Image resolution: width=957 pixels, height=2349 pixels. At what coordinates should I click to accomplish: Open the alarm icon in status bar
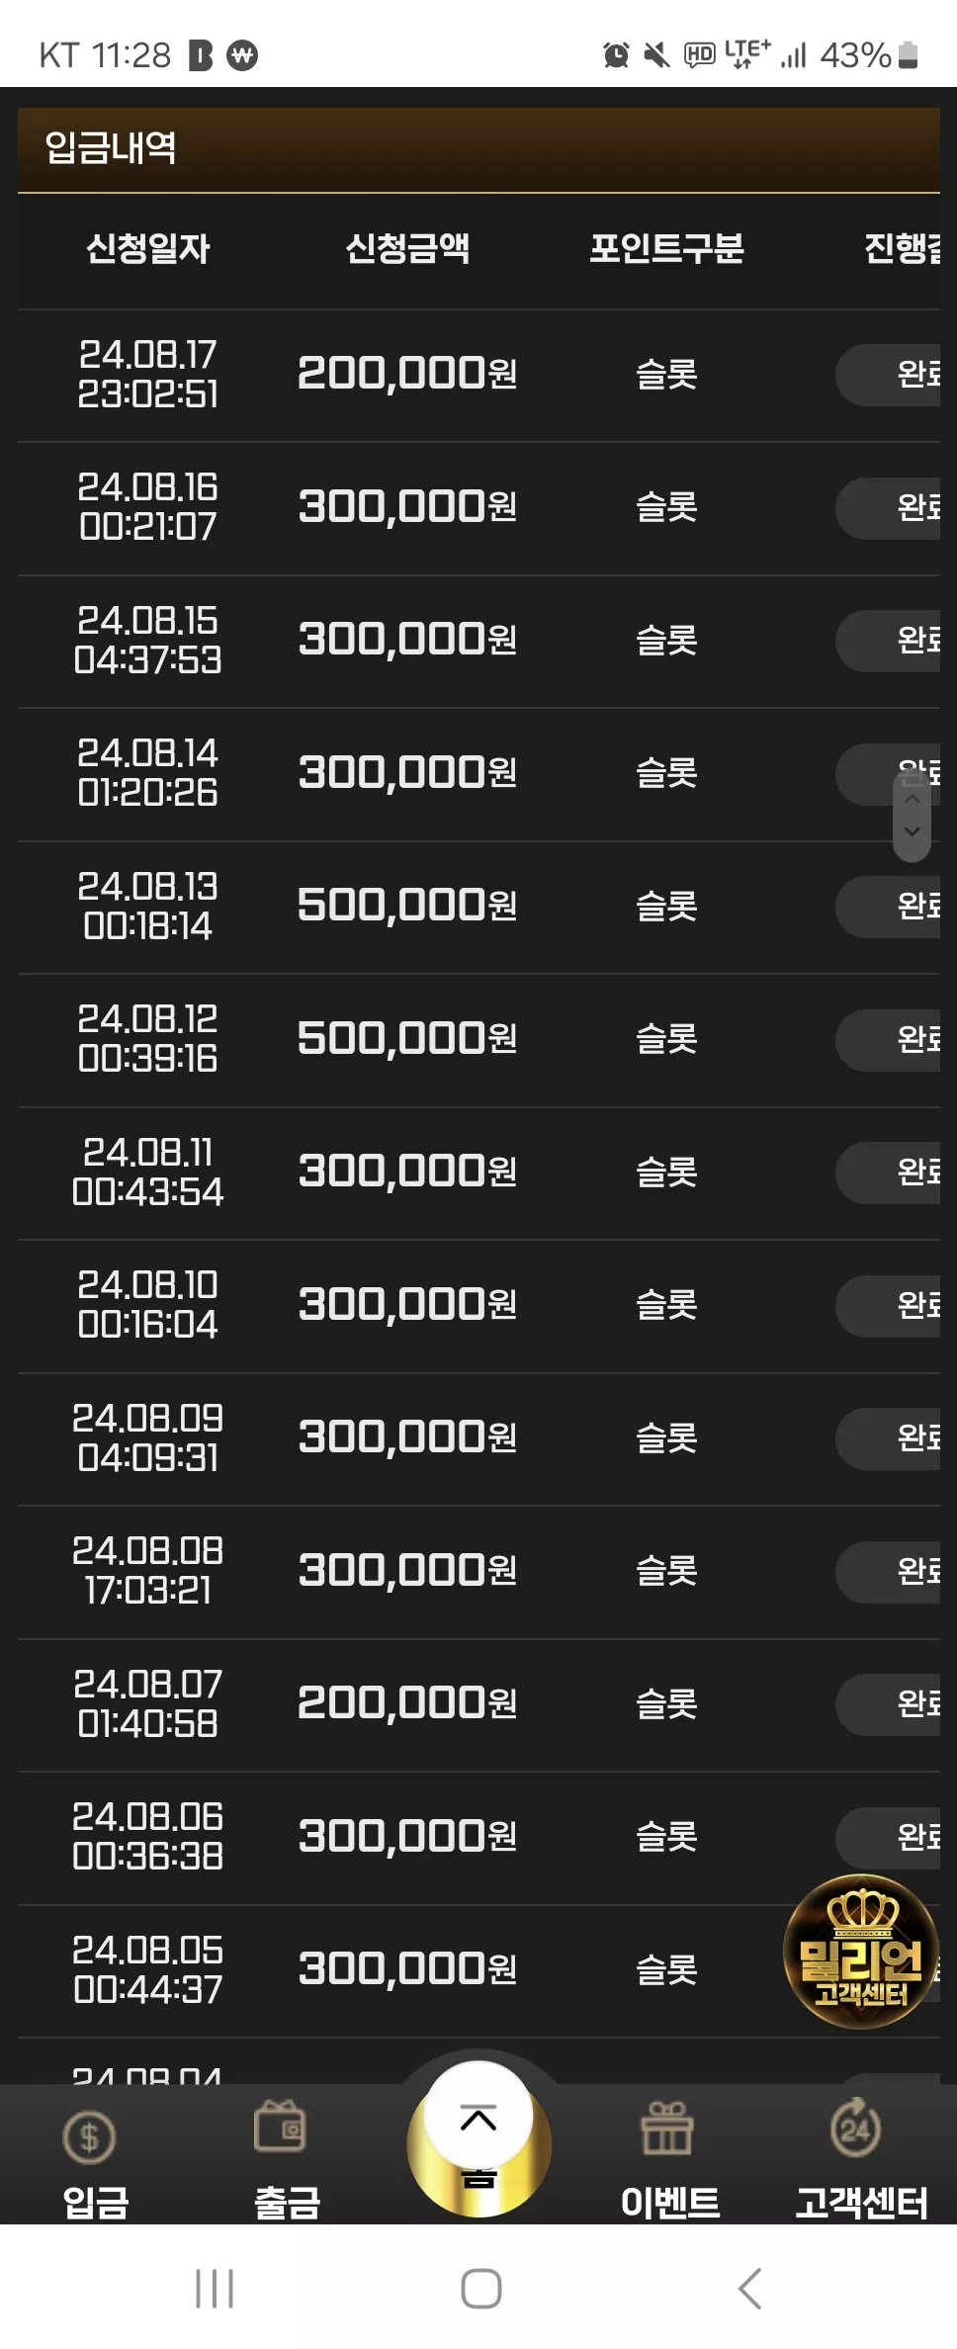click(x=616, y=55)
